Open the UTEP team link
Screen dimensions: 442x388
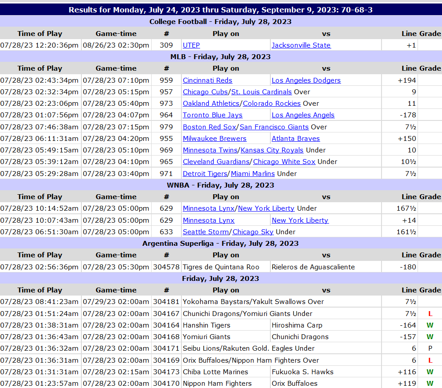(191, 45)
